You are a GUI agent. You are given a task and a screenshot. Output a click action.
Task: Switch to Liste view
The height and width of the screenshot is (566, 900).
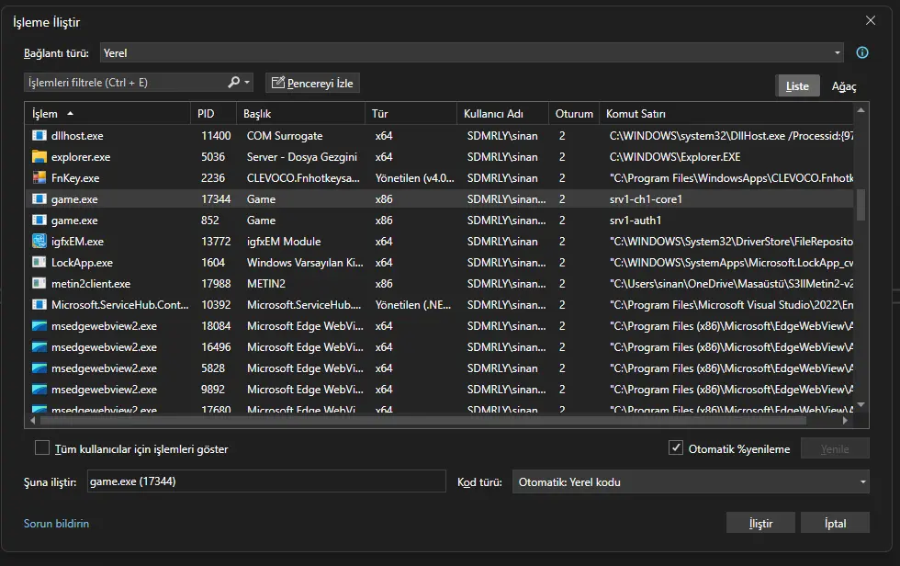click(797, 86)
